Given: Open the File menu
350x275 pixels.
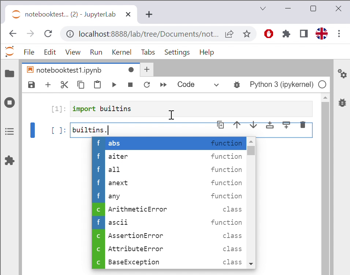Looking at the screenshot, I should pos(29,52).
